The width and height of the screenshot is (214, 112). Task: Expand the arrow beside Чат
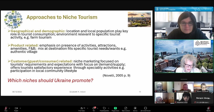[97, 108]
